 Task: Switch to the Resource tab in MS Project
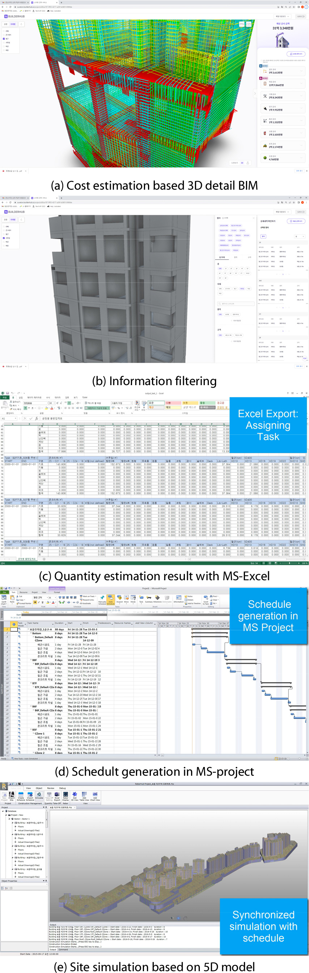click(24, 592)
